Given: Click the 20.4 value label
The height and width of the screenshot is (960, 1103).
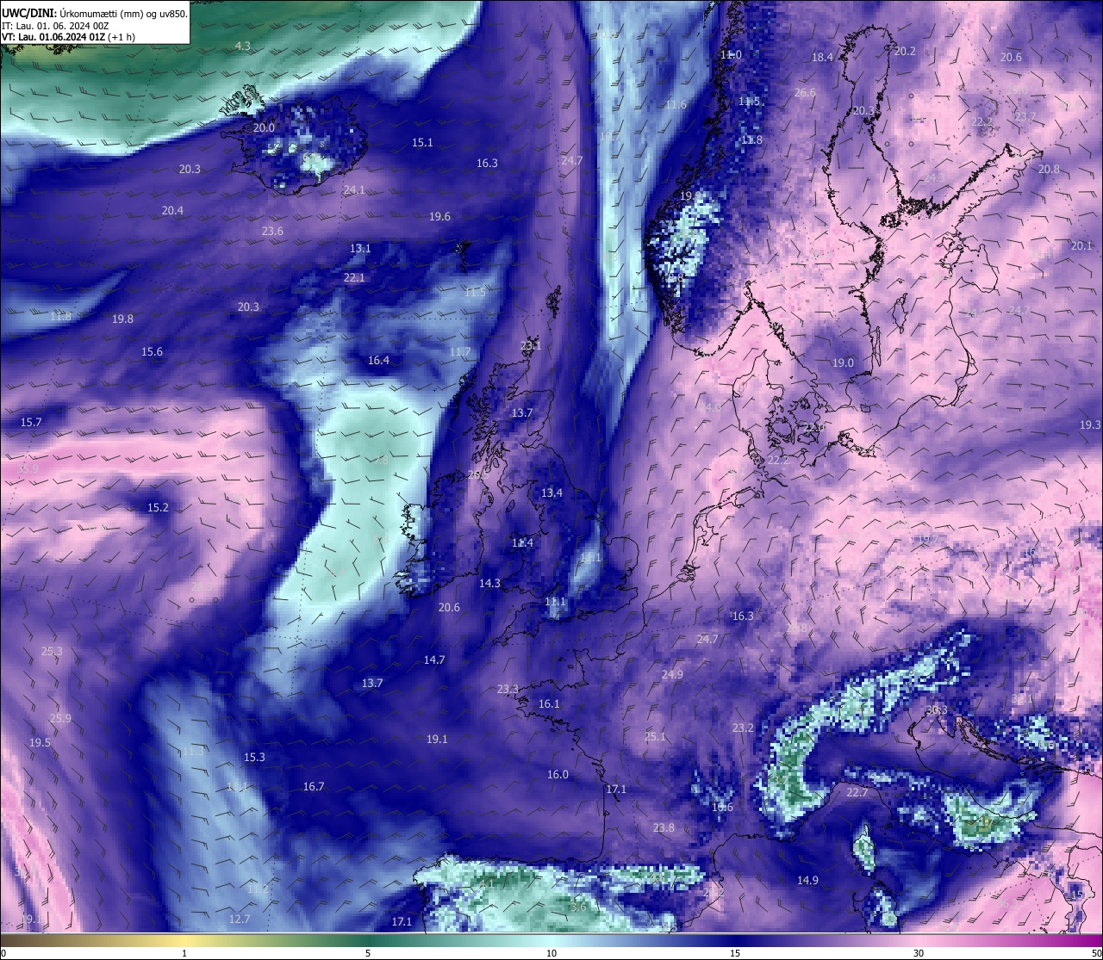Looking at the screenshot, I should (x=172, y=210).
